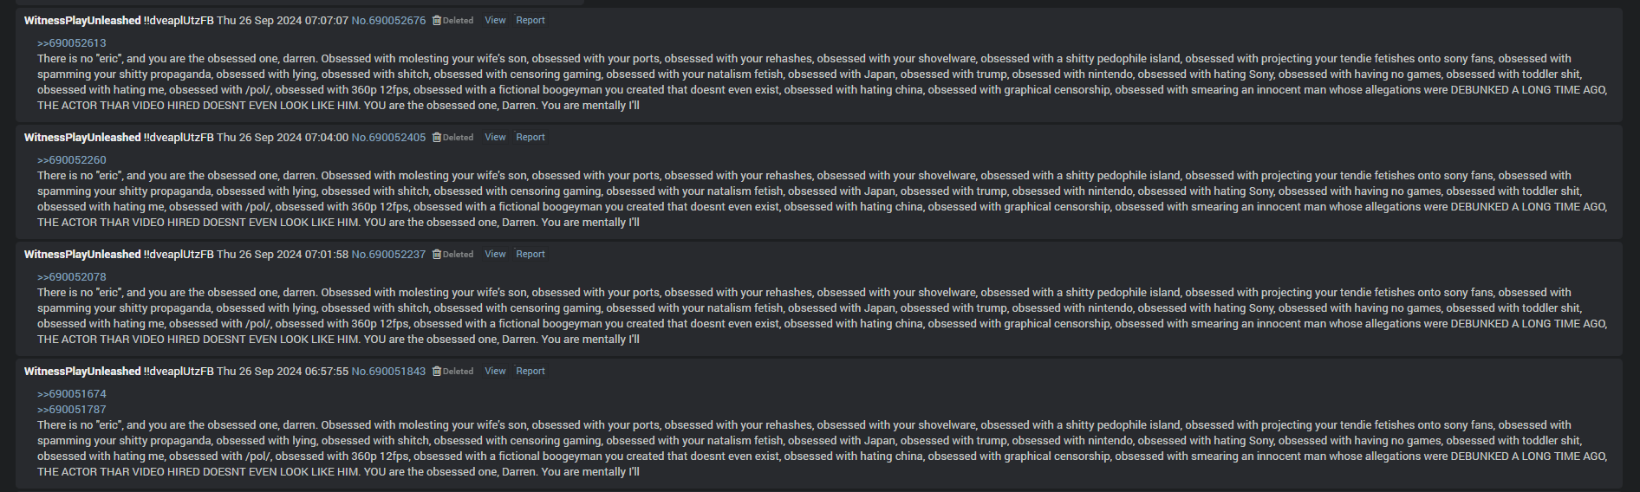
Task: Follow quote link >>690052078
Action: (x=72, y=277)
